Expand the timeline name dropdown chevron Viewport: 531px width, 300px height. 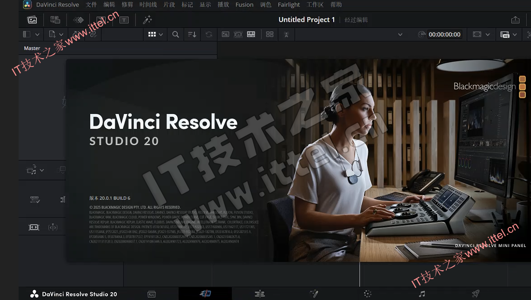[x=400, y=34]
